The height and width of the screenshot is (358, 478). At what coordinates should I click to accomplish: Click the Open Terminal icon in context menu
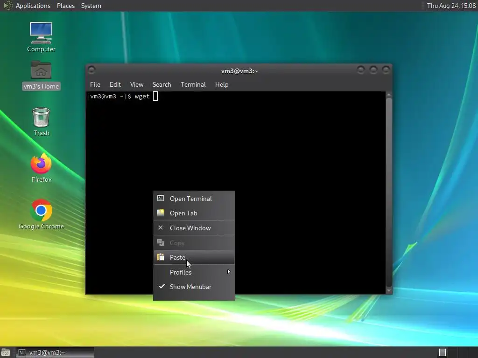coord(161,199)
